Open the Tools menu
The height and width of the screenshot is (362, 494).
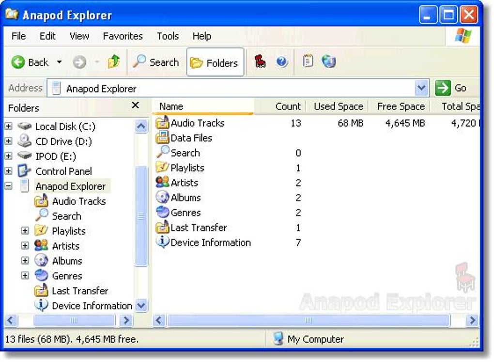tap(168, 36)
